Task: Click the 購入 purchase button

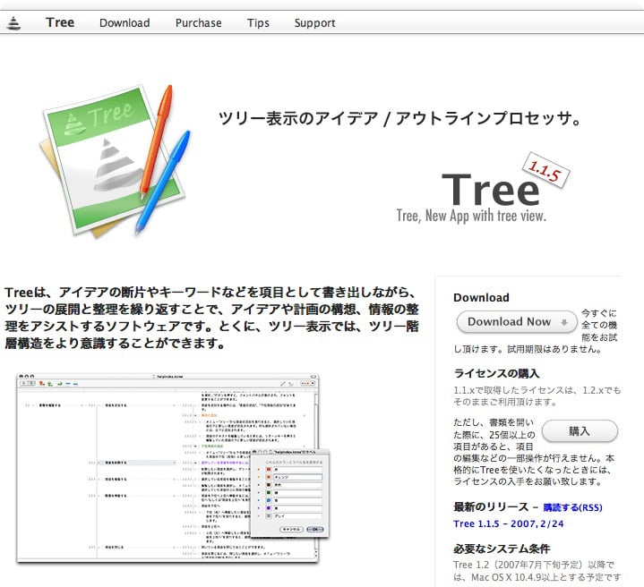Action: coord(580,430)
